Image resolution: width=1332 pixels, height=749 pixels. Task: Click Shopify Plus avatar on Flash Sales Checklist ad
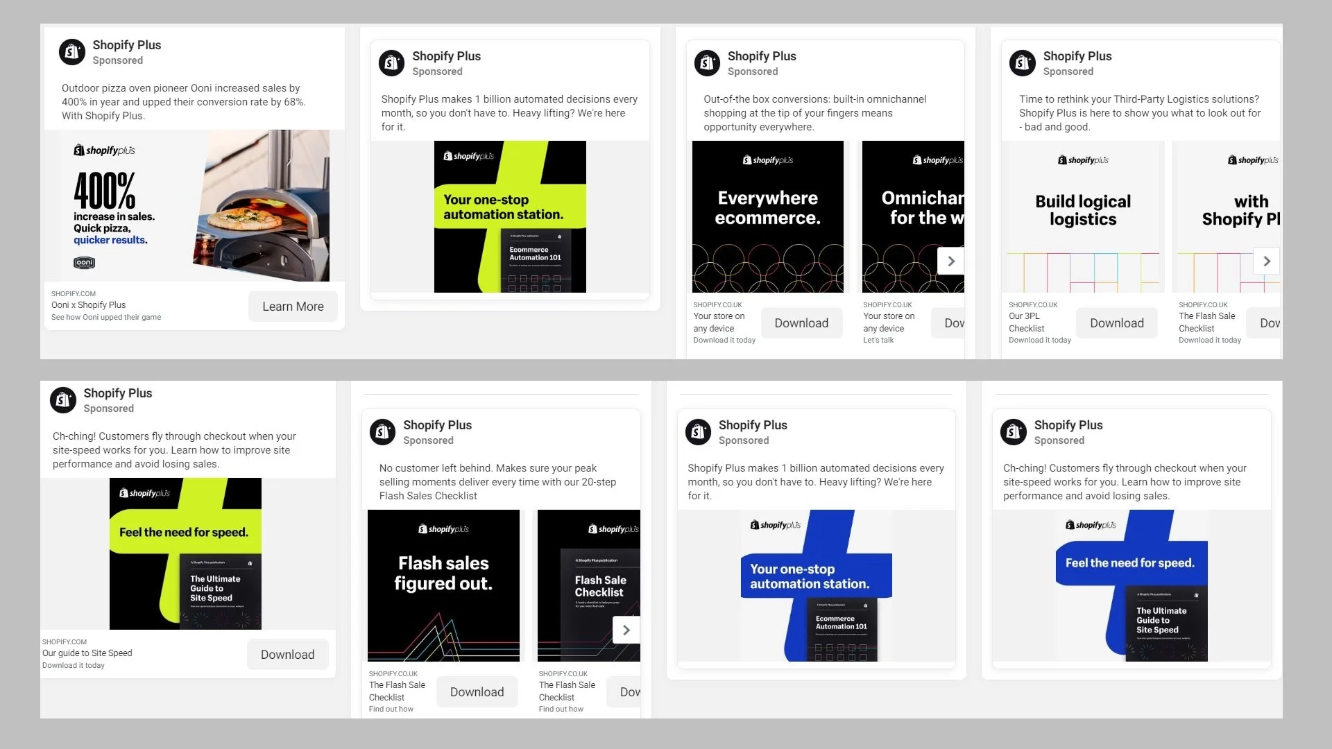coord(382,432)
